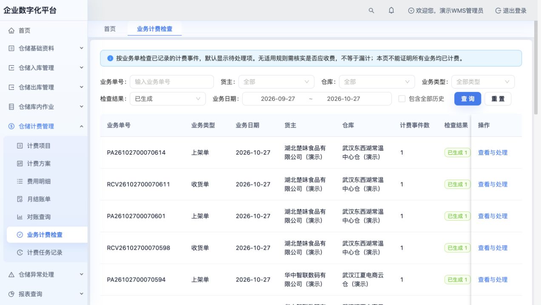This screenshot has height=305, width=541.
Task: Expand the 仓储基础资料 menu chevron
Action: [x=82, y=48]
